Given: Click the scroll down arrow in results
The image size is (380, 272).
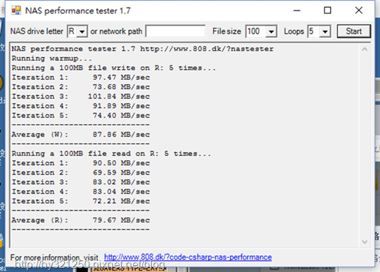Looking at the screenshot, I should coord(364,242).
